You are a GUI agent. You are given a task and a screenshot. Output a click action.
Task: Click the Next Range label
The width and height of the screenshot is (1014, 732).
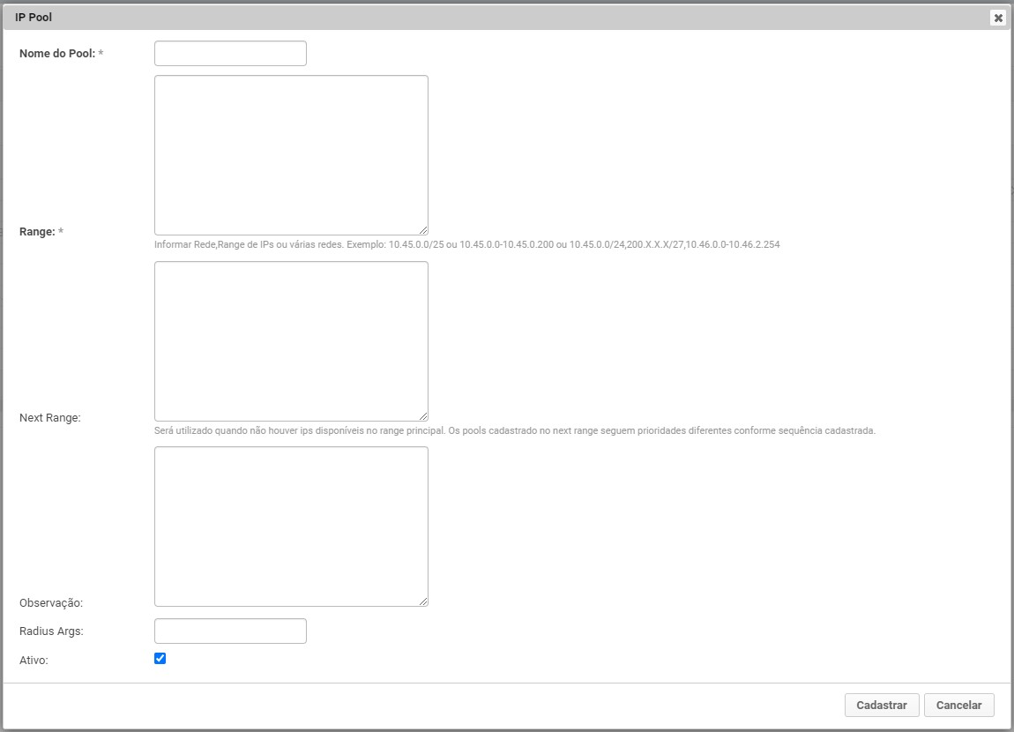pyautogui.click(x=50, y=418)
